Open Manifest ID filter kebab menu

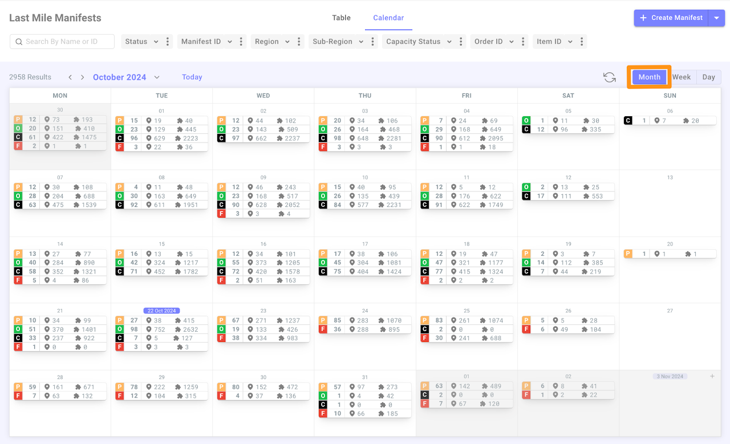click(x=241, y=42)
